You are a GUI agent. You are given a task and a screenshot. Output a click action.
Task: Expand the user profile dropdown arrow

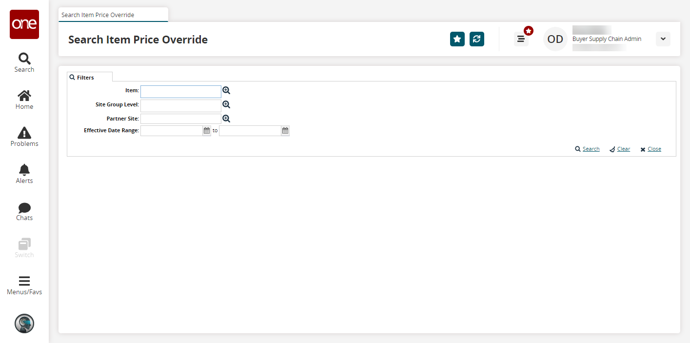click(663, 39)
